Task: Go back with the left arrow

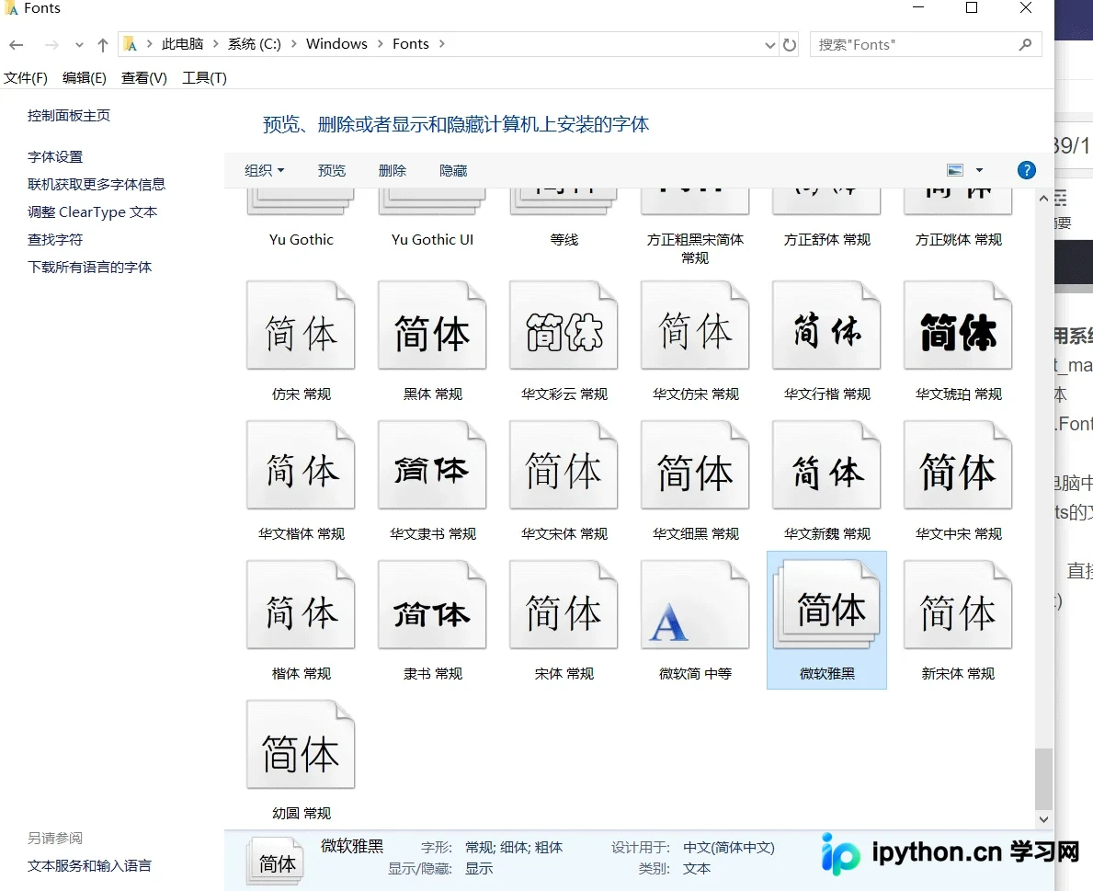Action: point(16,45)
